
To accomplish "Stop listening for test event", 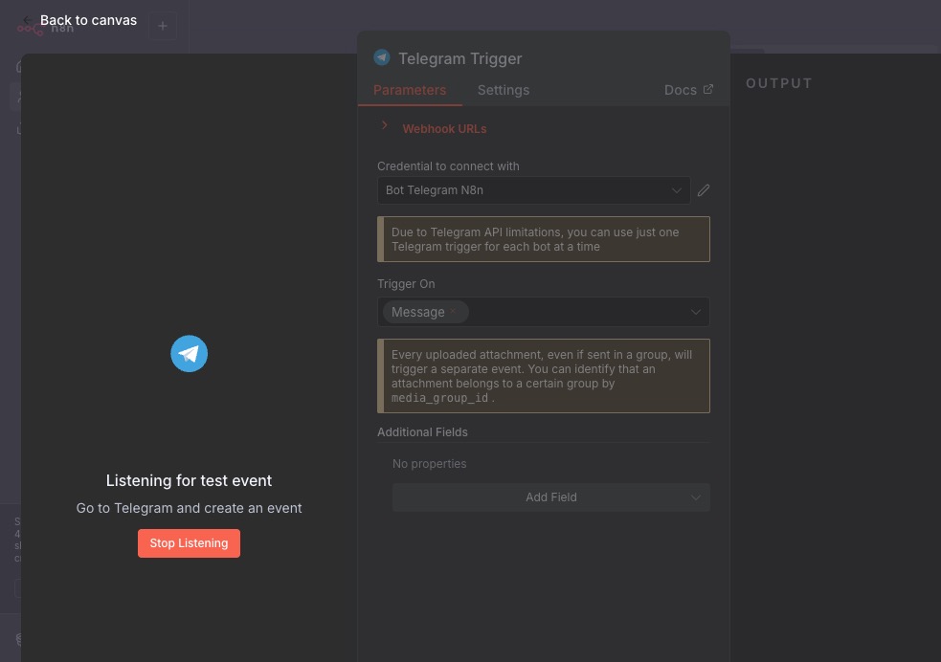I will point(189,543).
